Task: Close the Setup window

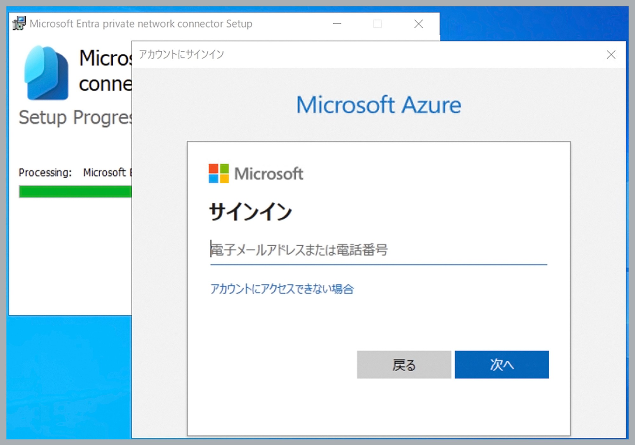Action: click(418, 24)
